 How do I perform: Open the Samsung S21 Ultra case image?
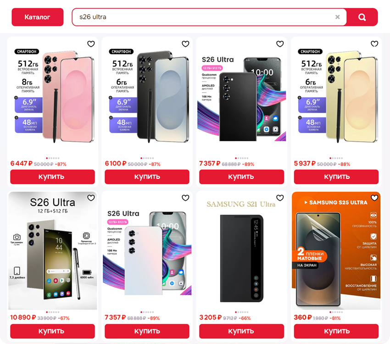[241, 250]
